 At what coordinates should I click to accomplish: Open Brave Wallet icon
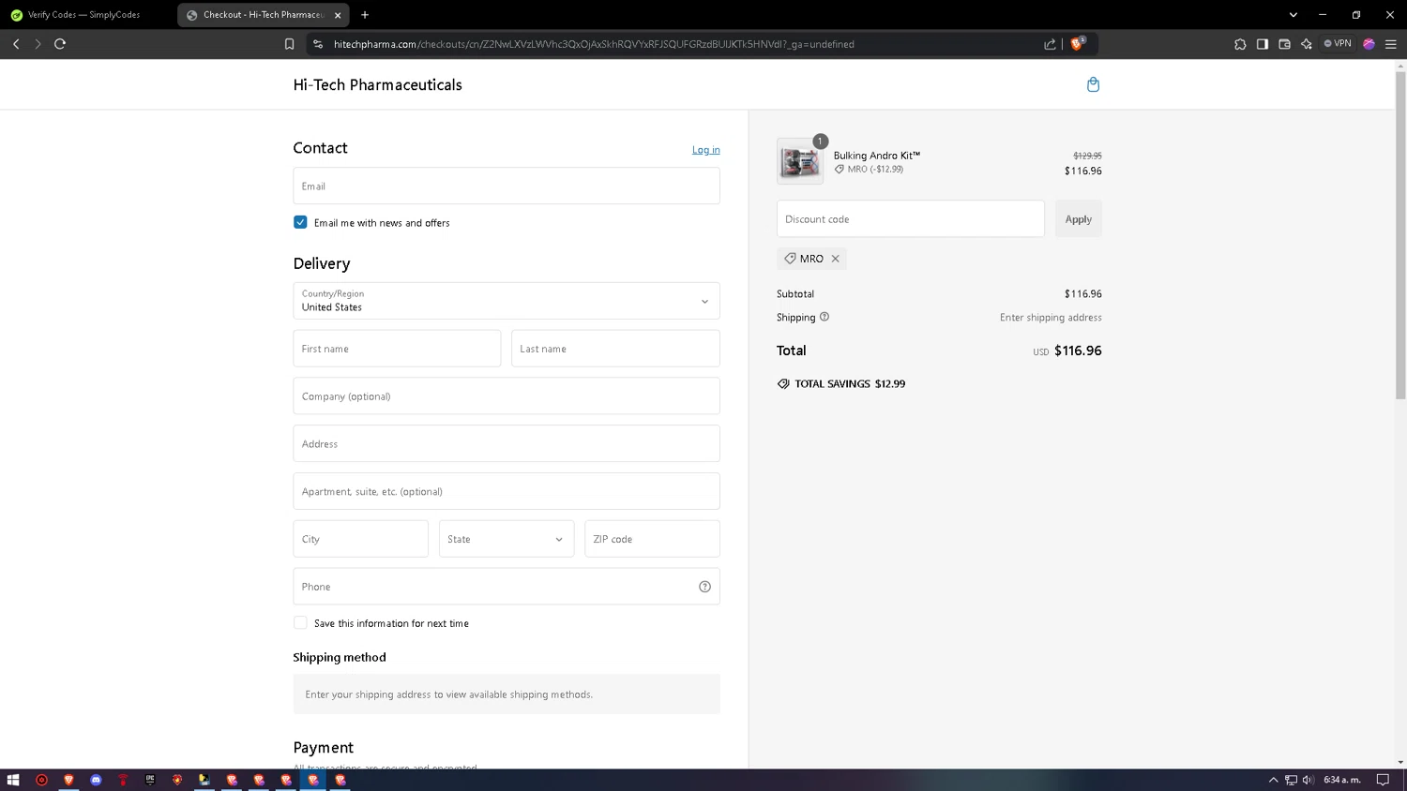tap(1284, 44)
